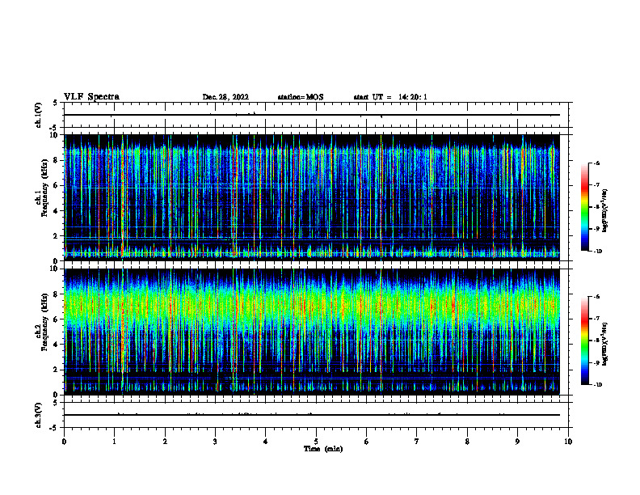Click time axis tick label "4"
This screenshot has width=640, height=495.
coord(265,442)
